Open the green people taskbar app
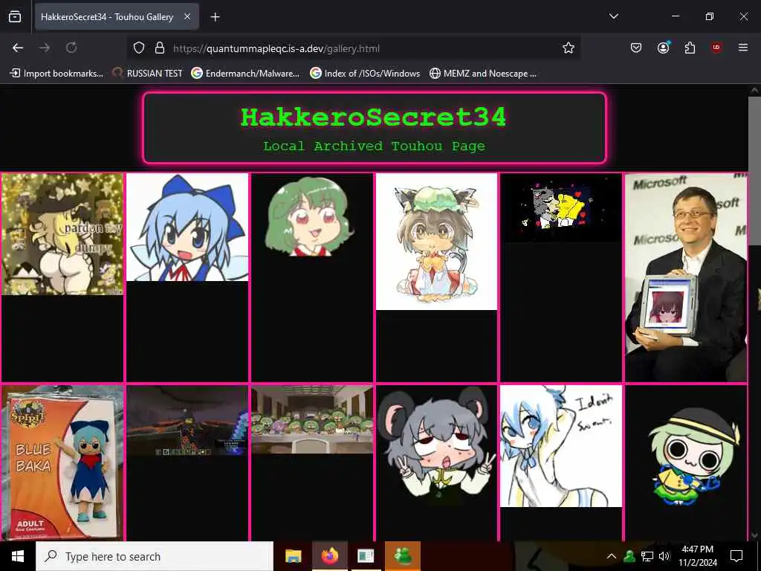Screen dimensions: 761x571 point(403,556)
